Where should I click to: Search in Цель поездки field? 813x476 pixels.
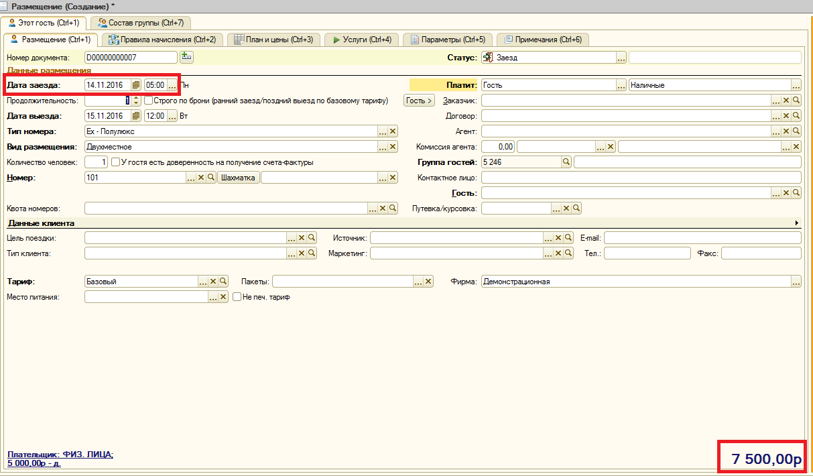pyautogui.click(x=312, y=238)
